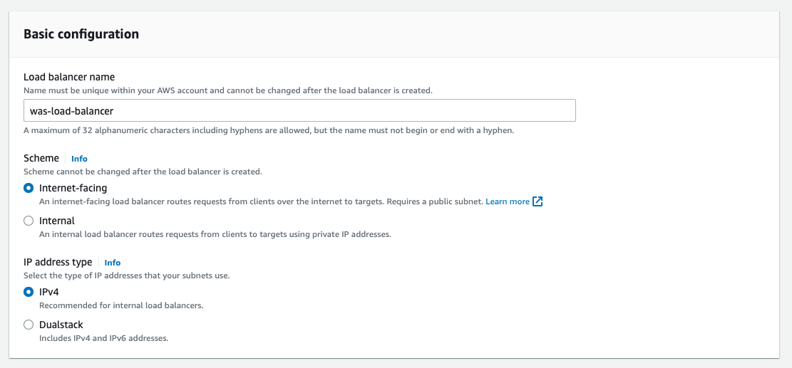Click 'Select the type of IP addresses' description

(x=128, y=275)
